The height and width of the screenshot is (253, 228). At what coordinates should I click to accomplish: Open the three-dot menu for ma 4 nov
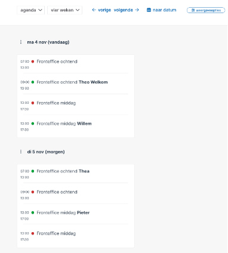tap(21, 42)
